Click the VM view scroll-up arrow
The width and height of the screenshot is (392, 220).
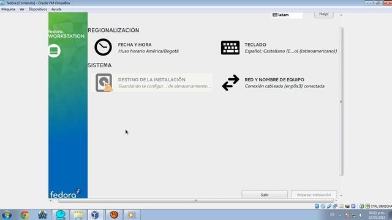point(341,15)
